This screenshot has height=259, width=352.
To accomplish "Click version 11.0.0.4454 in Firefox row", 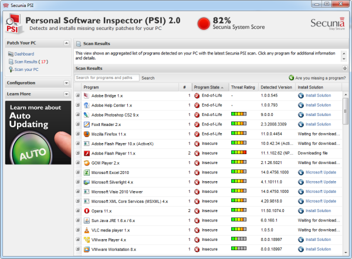I will point(271,134).
